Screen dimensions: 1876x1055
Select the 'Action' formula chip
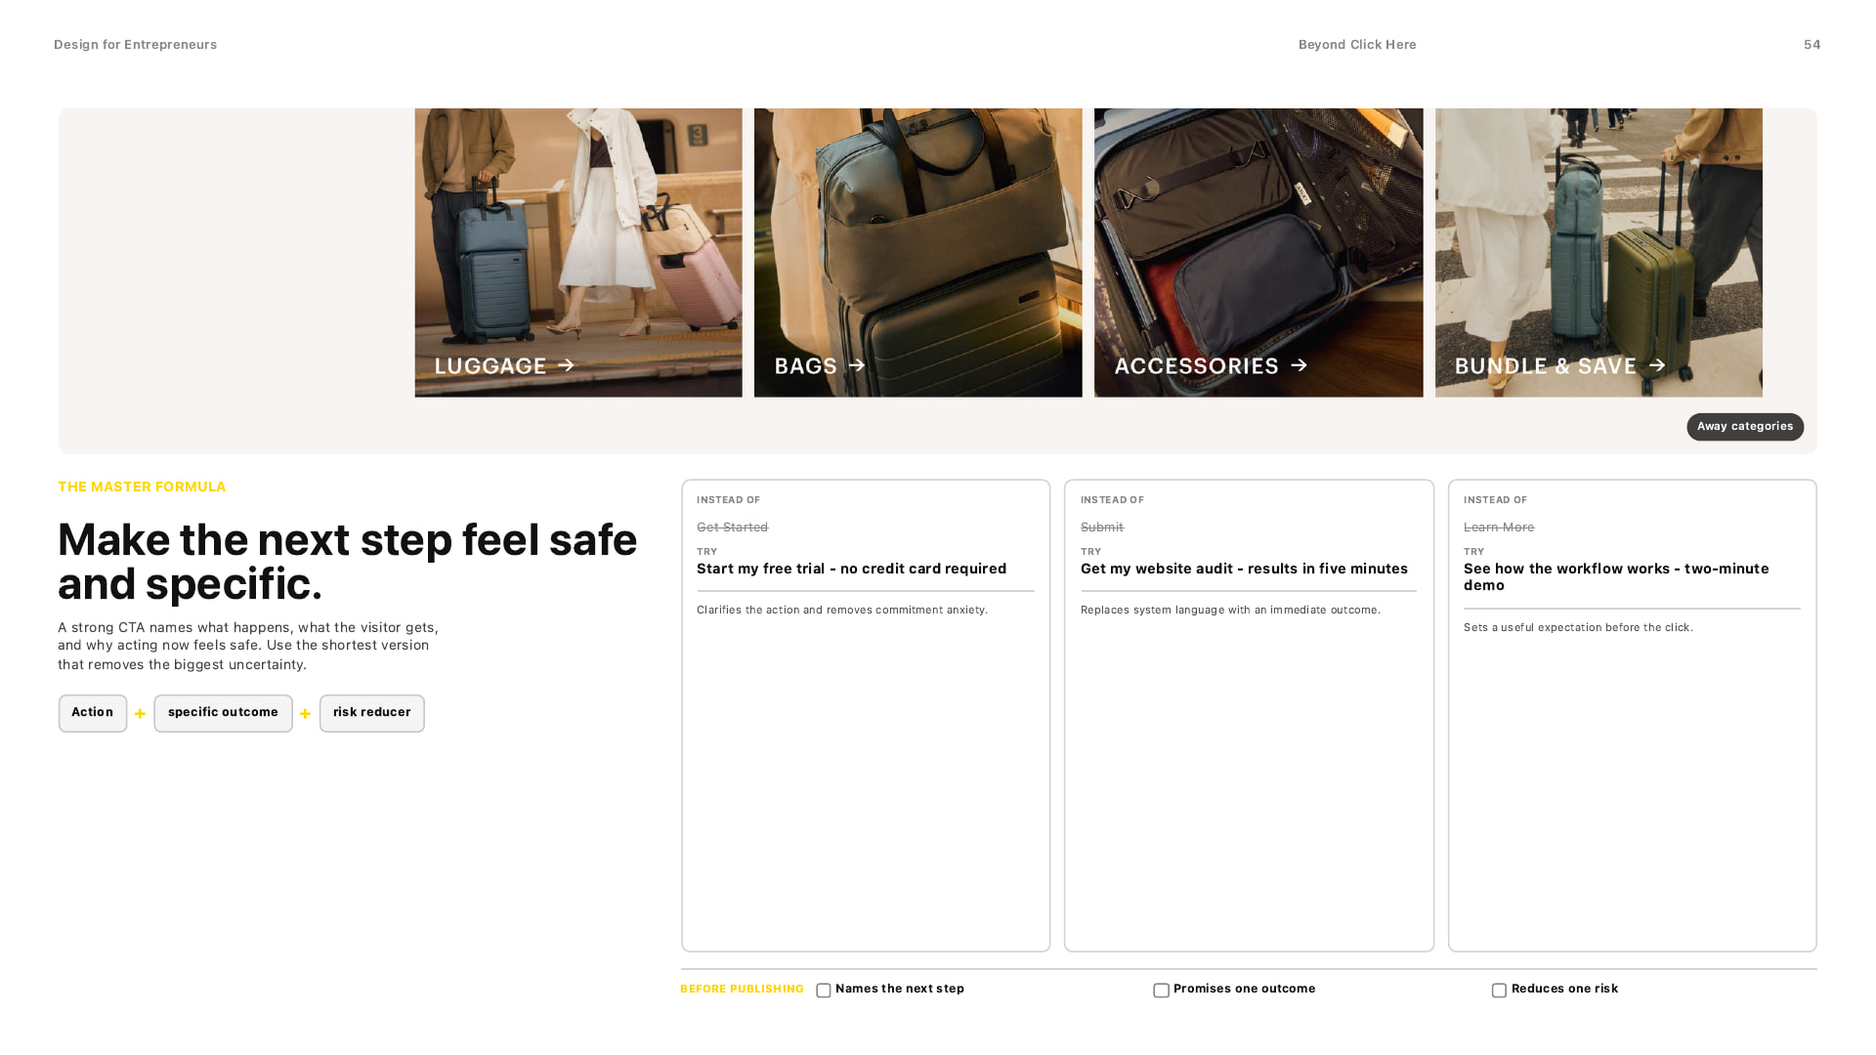(93, 713)
